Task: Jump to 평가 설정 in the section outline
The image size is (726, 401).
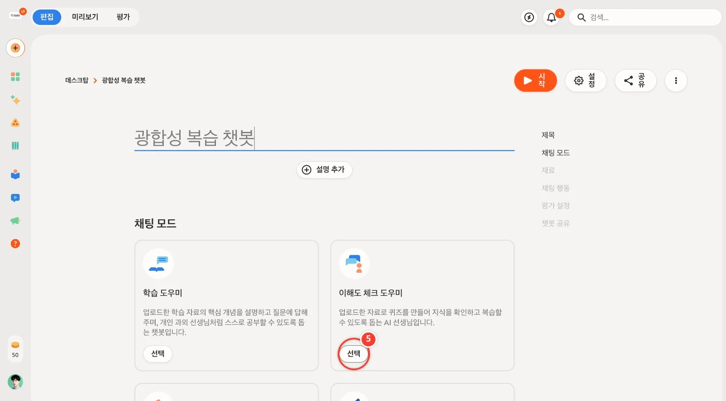Action: click(555, 206)
